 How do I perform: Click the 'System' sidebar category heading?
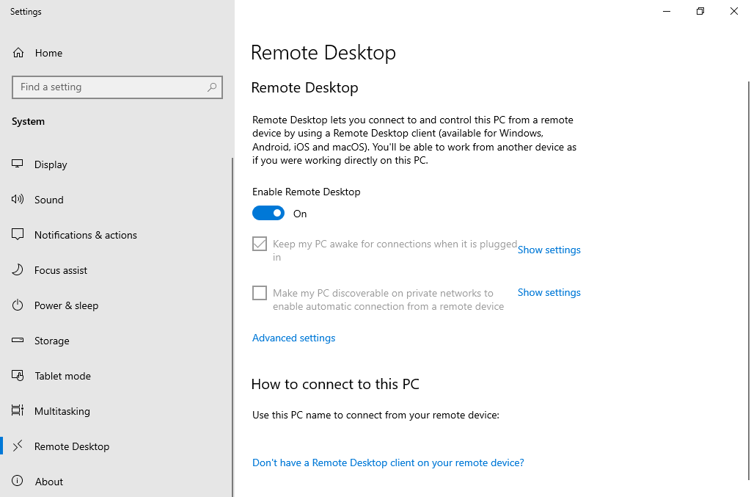(29, 122)
